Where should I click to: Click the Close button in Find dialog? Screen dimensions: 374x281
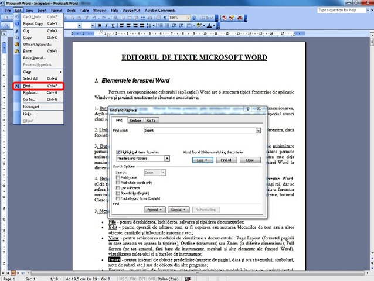coord(250,160)
